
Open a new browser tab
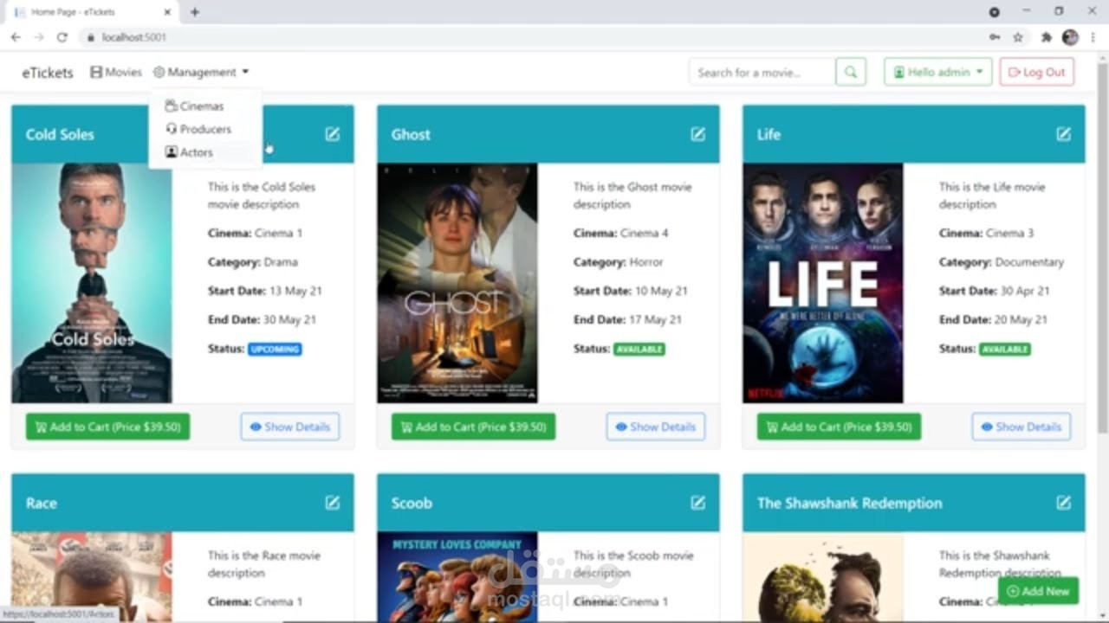coord(195,12)
